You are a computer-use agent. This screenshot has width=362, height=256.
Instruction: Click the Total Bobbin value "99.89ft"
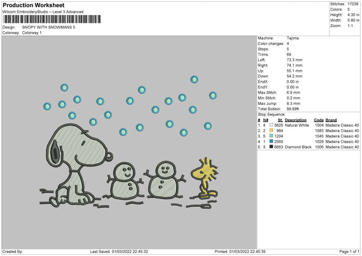coord(293,109)
